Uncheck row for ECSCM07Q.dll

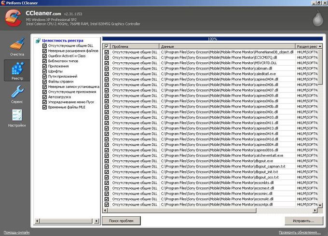pyautogui.click(x=107, y=57)
